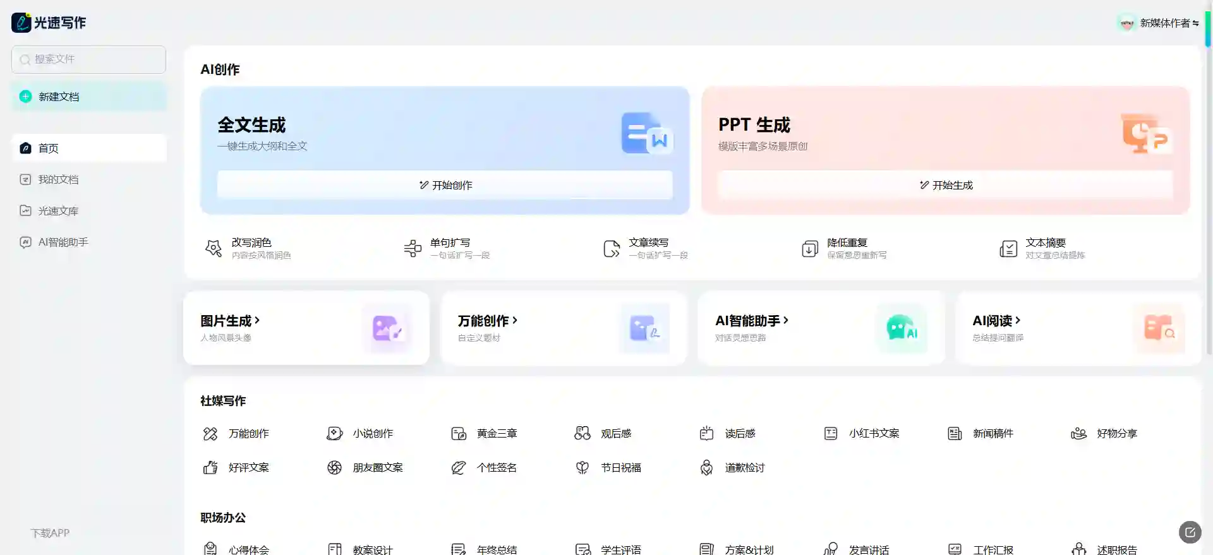1213x555 pixels.
Task: Click the 光速写作 logo icon
Action: click(x=21, y=23)
